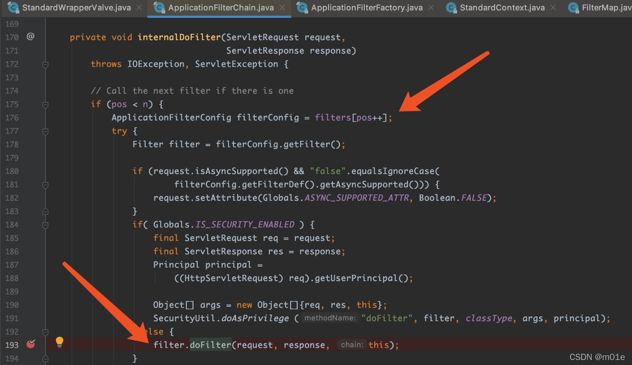The width and height of the screenshot is (632, 365).
Task: Toggle the fold end marker at line 194
Action: (45, 359)
